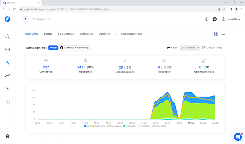Reload the page in browser
This screenshot has height=144, width=245.
click(14, 9)
